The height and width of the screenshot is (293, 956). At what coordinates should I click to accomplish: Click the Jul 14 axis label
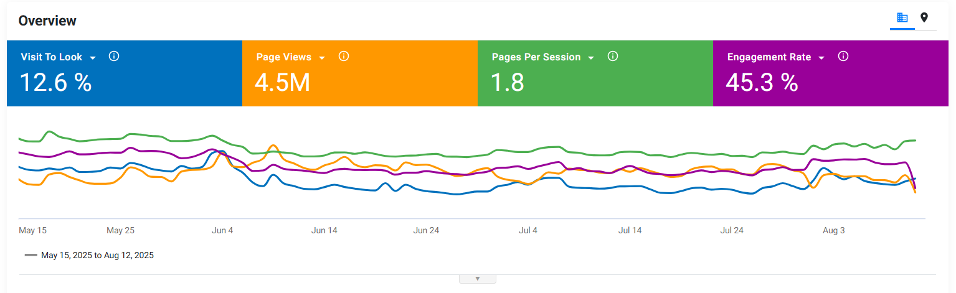click(x=630, y=230)
